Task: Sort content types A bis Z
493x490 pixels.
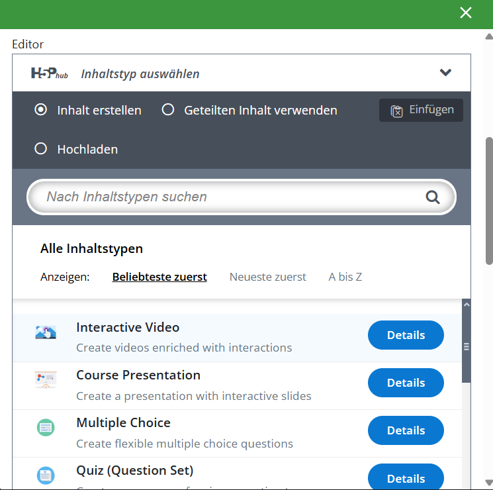Action: click(345, 277)
